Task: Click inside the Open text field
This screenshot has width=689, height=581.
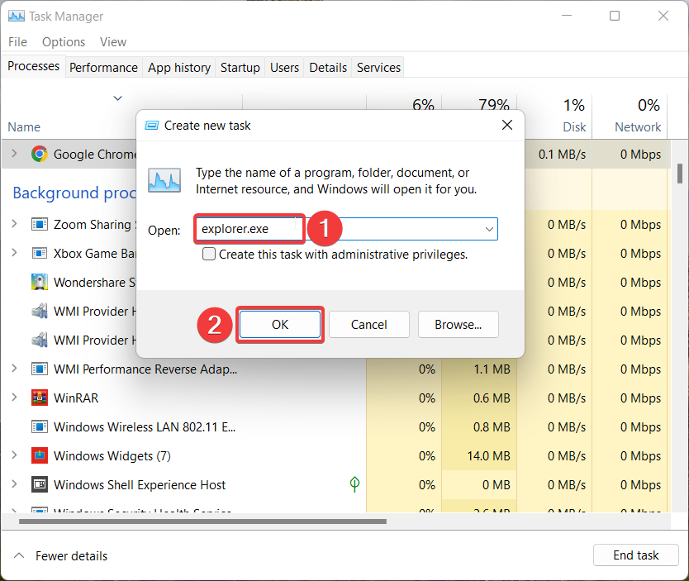Action: [x=248, y=229]
